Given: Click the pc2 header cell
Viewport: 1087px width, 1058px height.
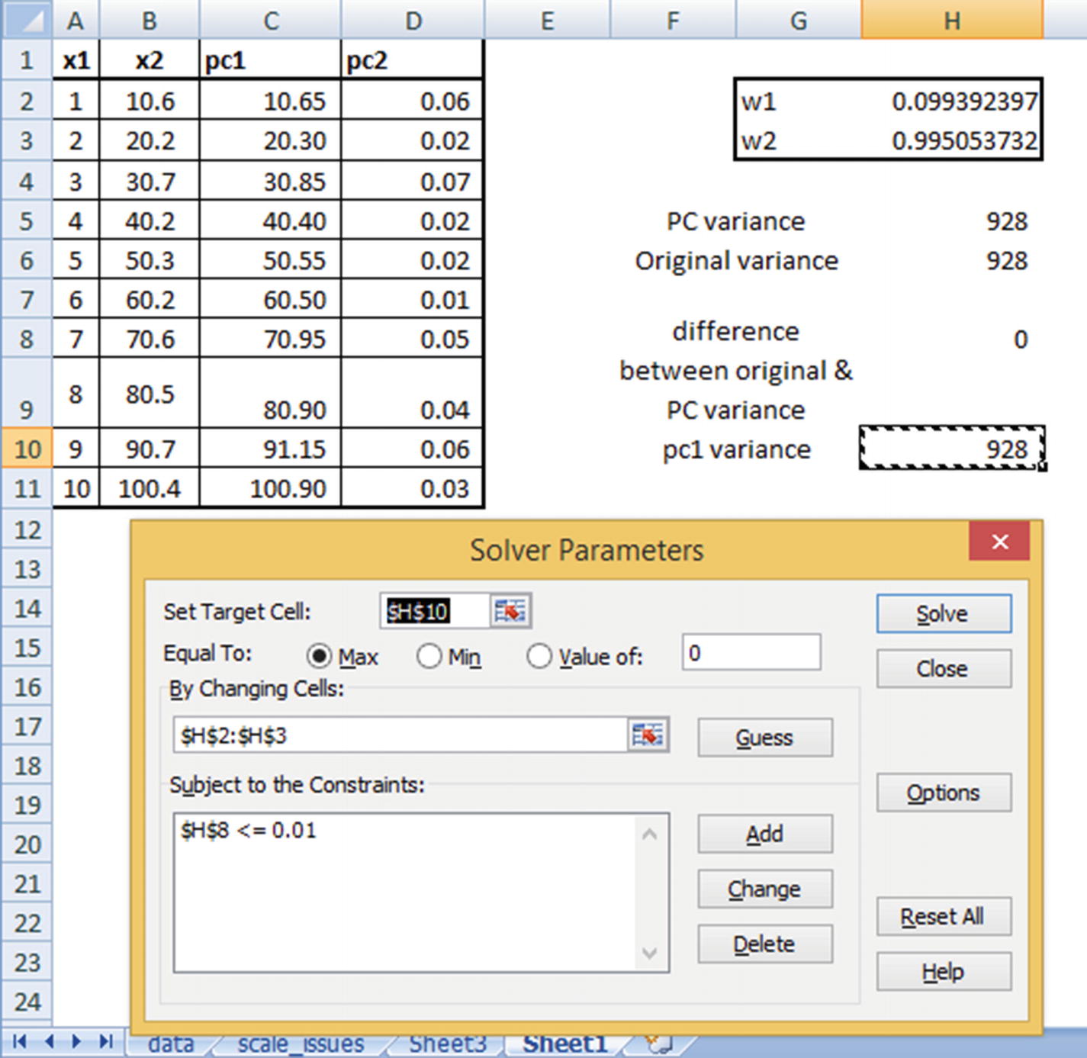Looking at the screenshot, I should tap(413, 59).
